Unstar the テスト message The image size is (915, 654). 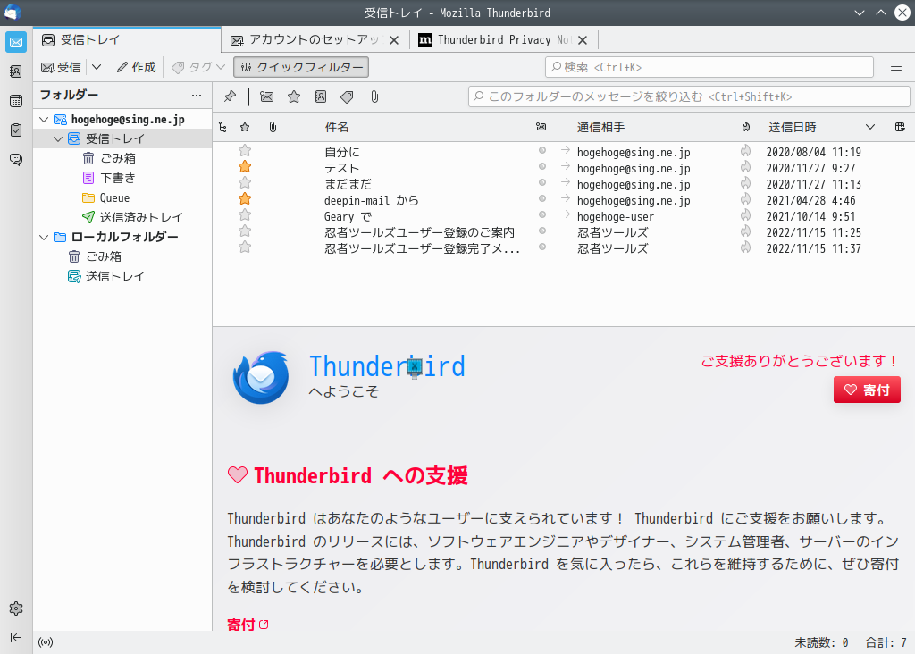[x=245, y=167]
